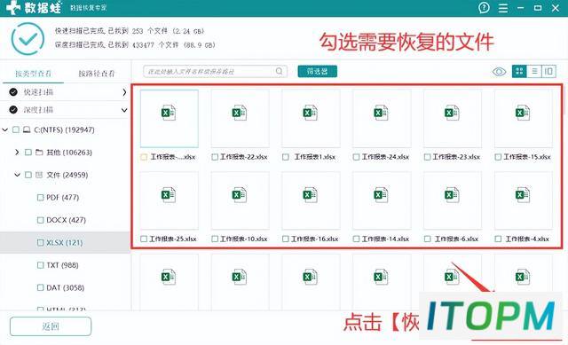Switch to 按路径查看 tab
The height and width of the screenshot is (345, 568).
(97, 74)
